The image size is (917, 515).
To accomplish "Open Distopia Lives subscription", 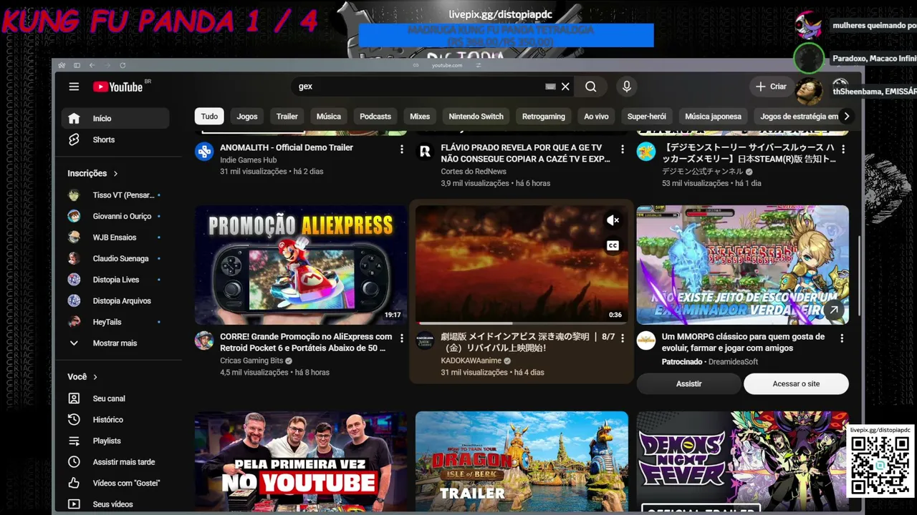I will pos(115,280).
